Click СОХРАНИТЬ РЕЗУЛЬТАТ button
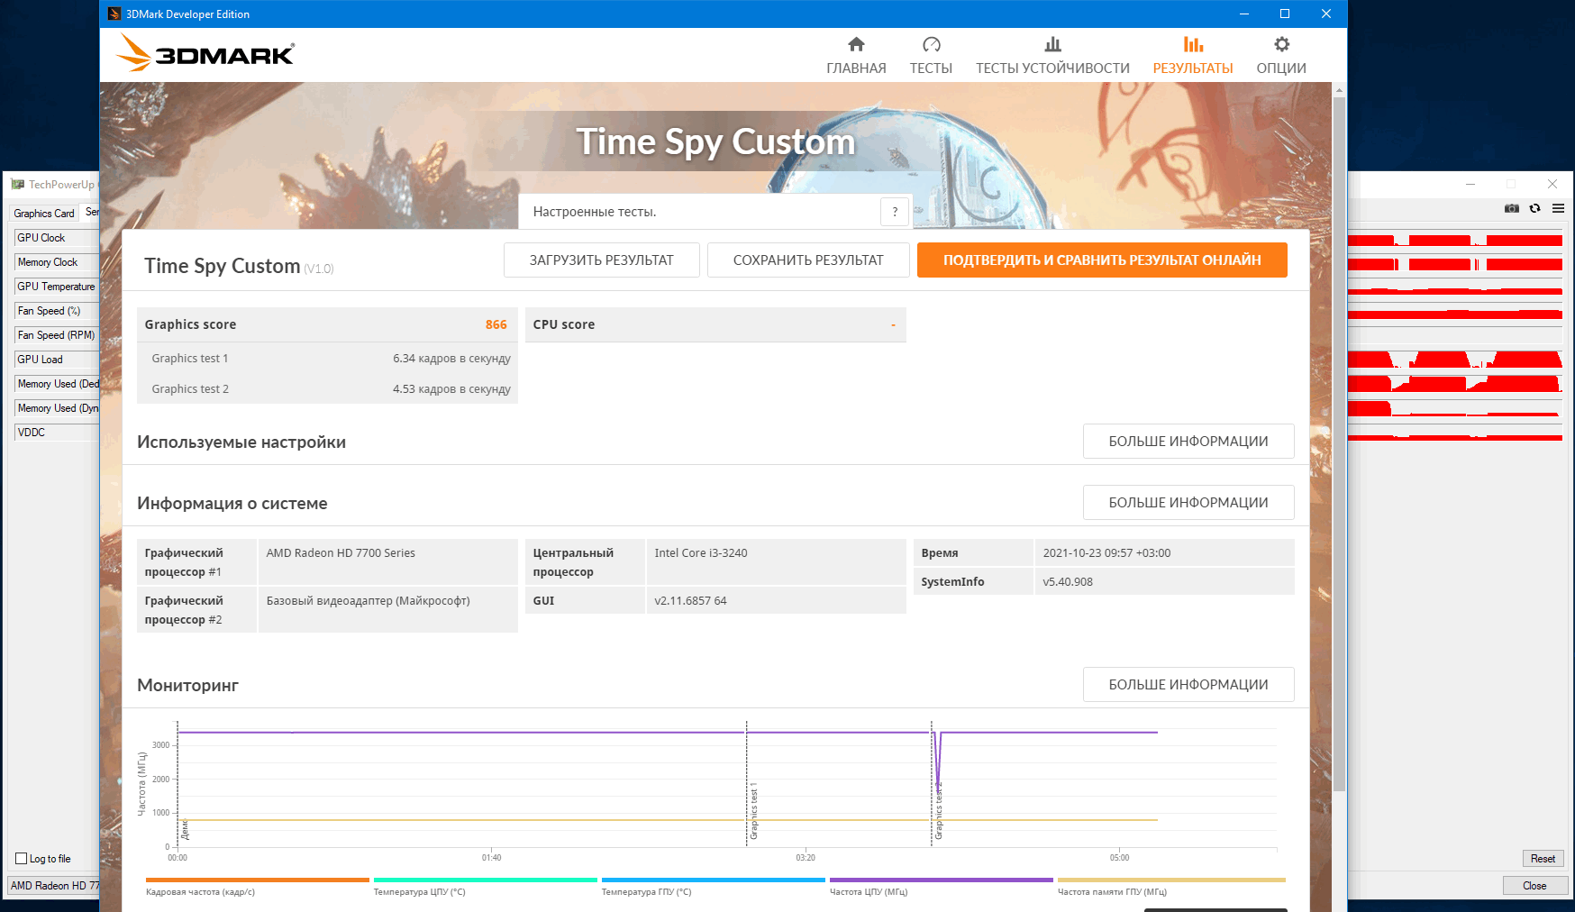 click(x=808, y=260)
